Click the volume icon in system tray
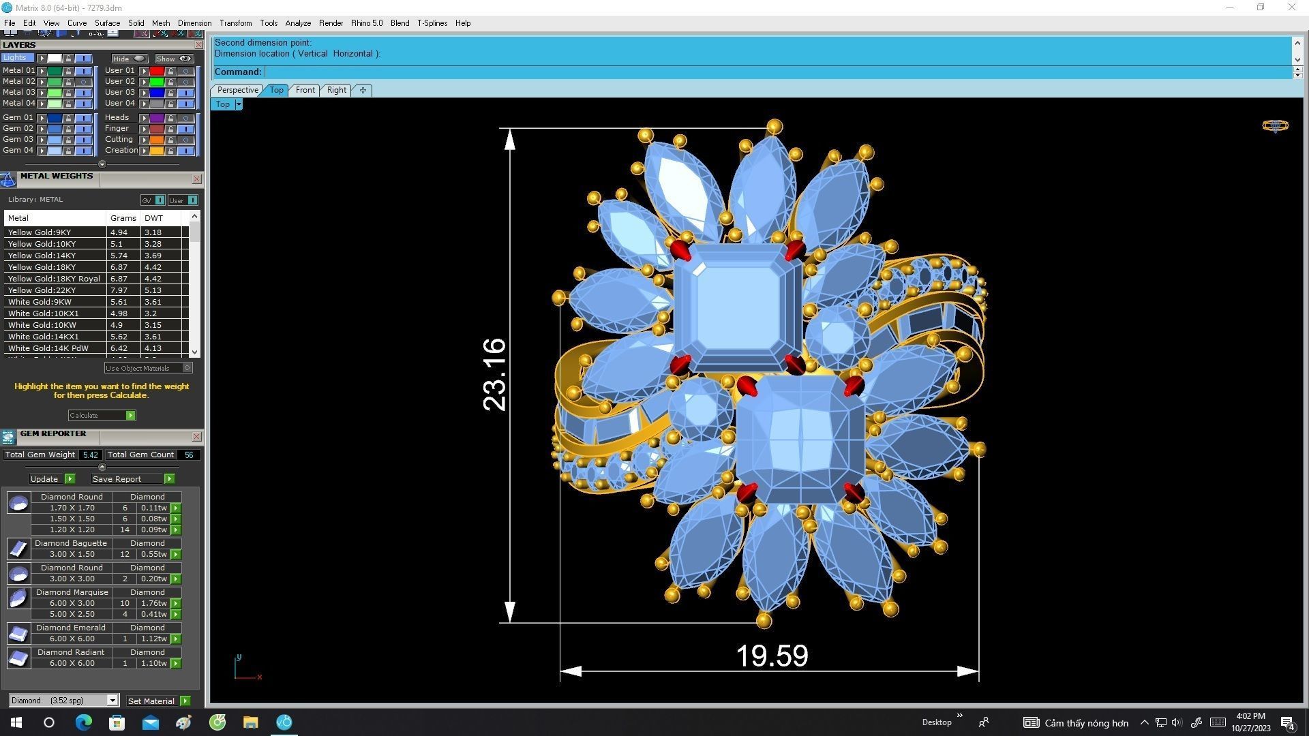The width and height of the screenshot is (1309, 736). coord(1177,723)
